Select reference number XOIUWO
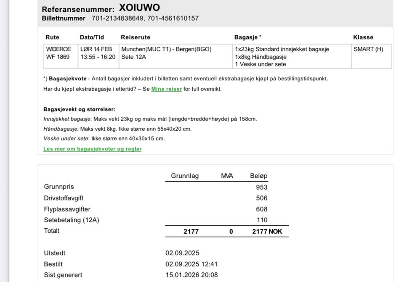Image resolution: width=404 pixels, height=282 pixels. coord(139,8)
